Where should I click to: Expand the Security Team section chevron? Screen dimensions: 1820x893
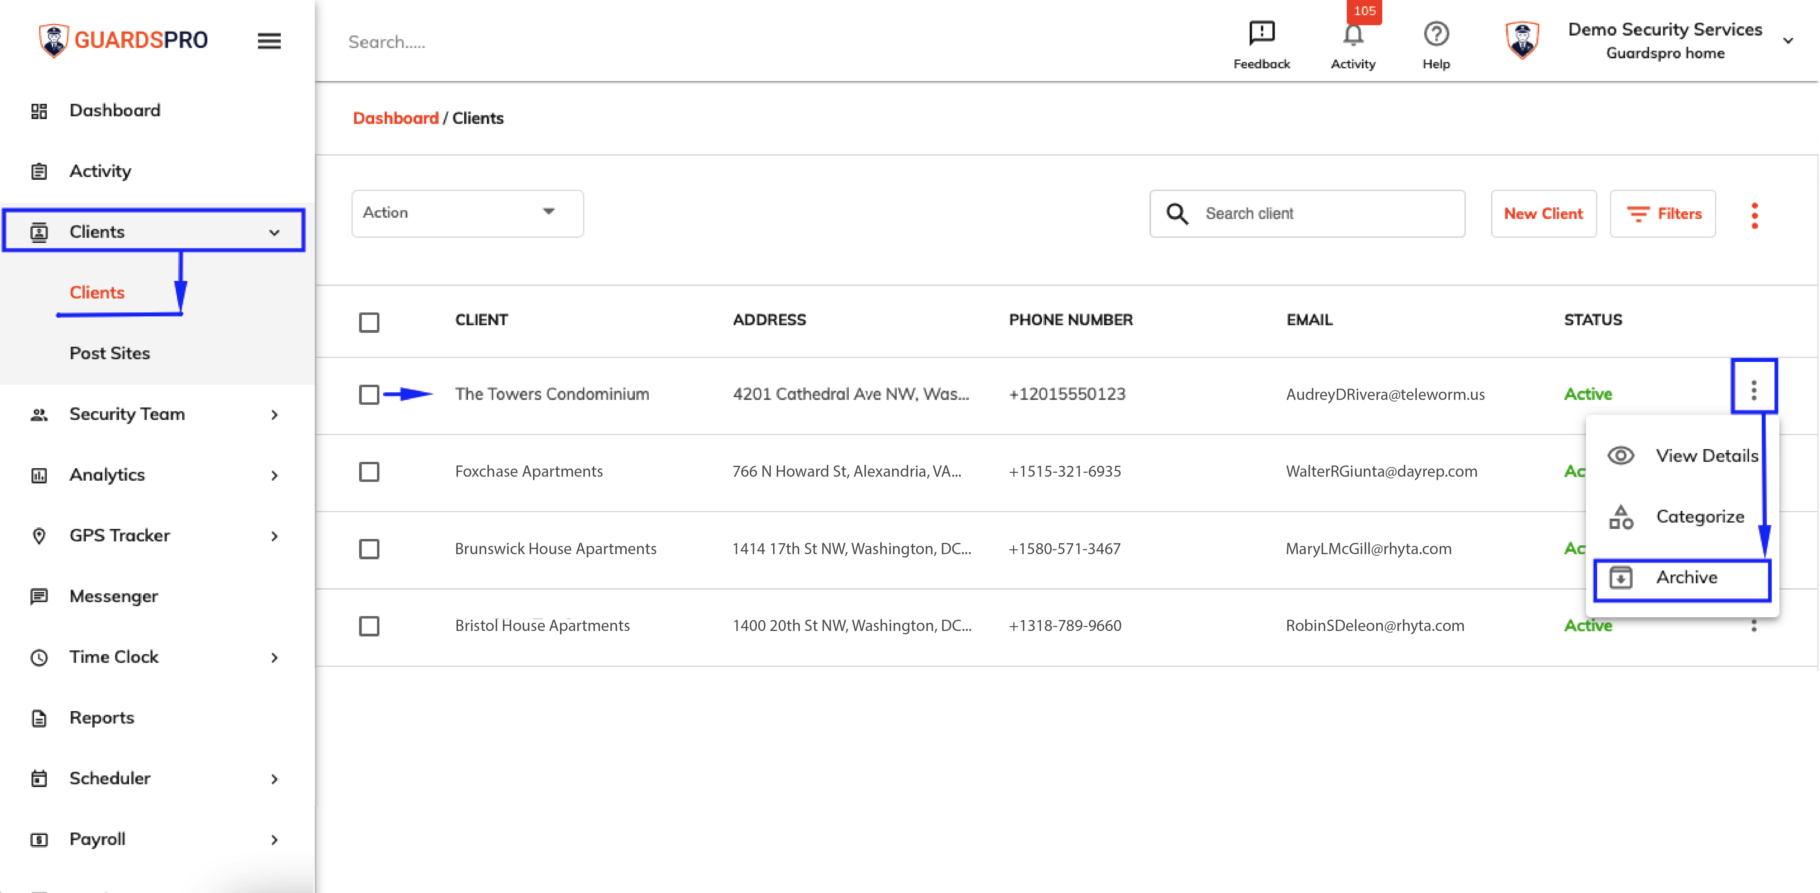pos(274,415)
